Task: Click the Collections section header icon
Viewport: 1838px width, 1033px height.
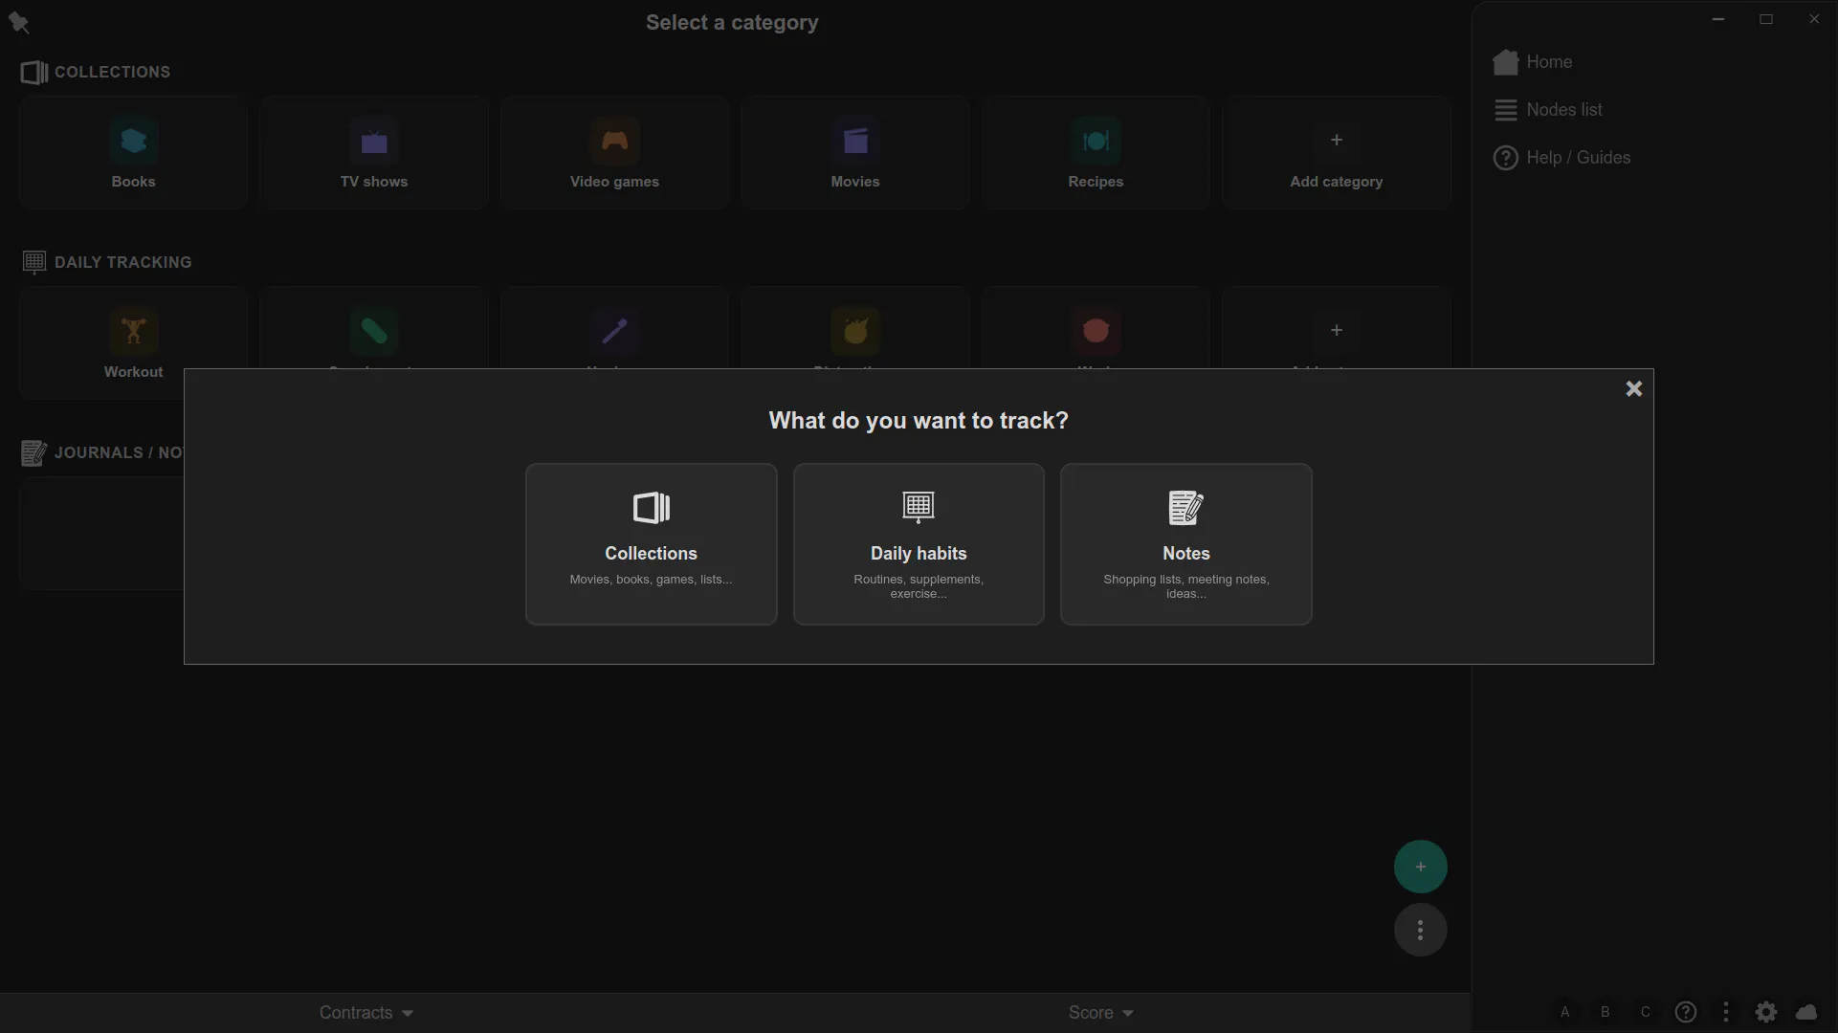Action: (x=34, y=73)
